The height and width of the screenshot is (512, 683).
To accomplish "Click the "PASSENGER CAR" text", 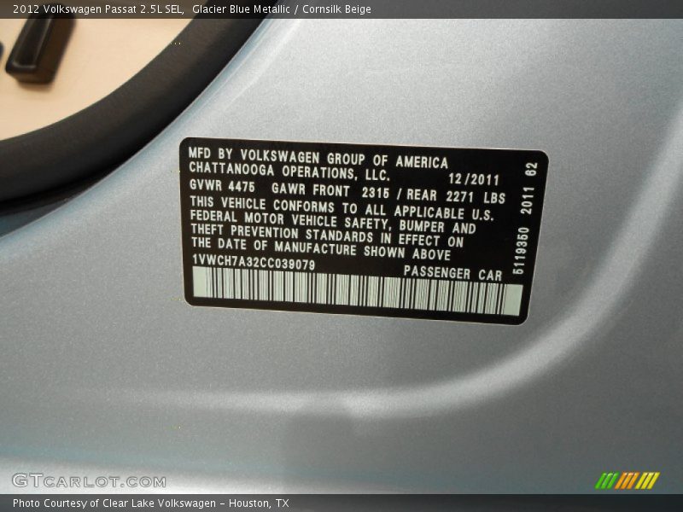I will tap(452, 273).
